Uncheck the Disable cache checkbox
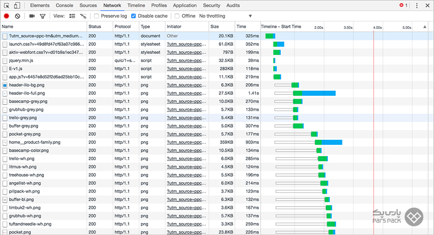434x235 pixels. coord(134,16)
